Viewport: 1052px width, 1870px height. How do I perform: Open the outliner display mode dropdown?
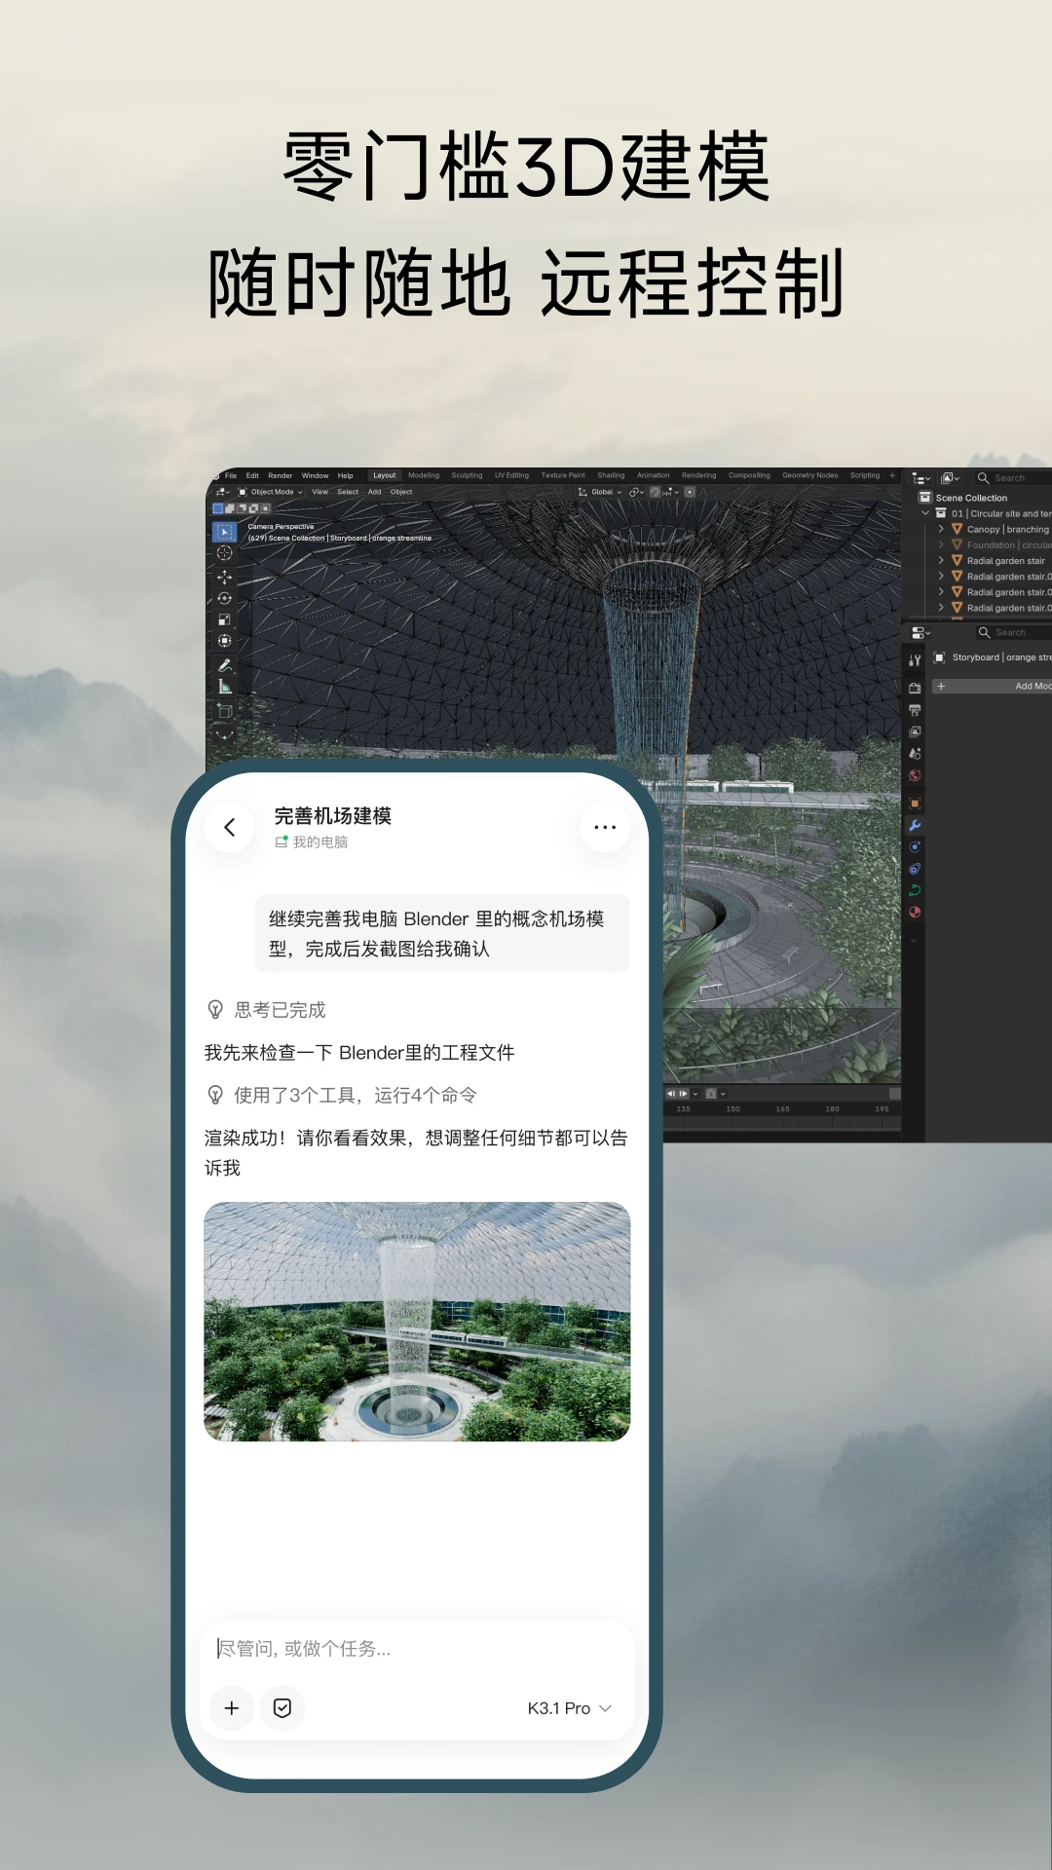click(951, 478)
